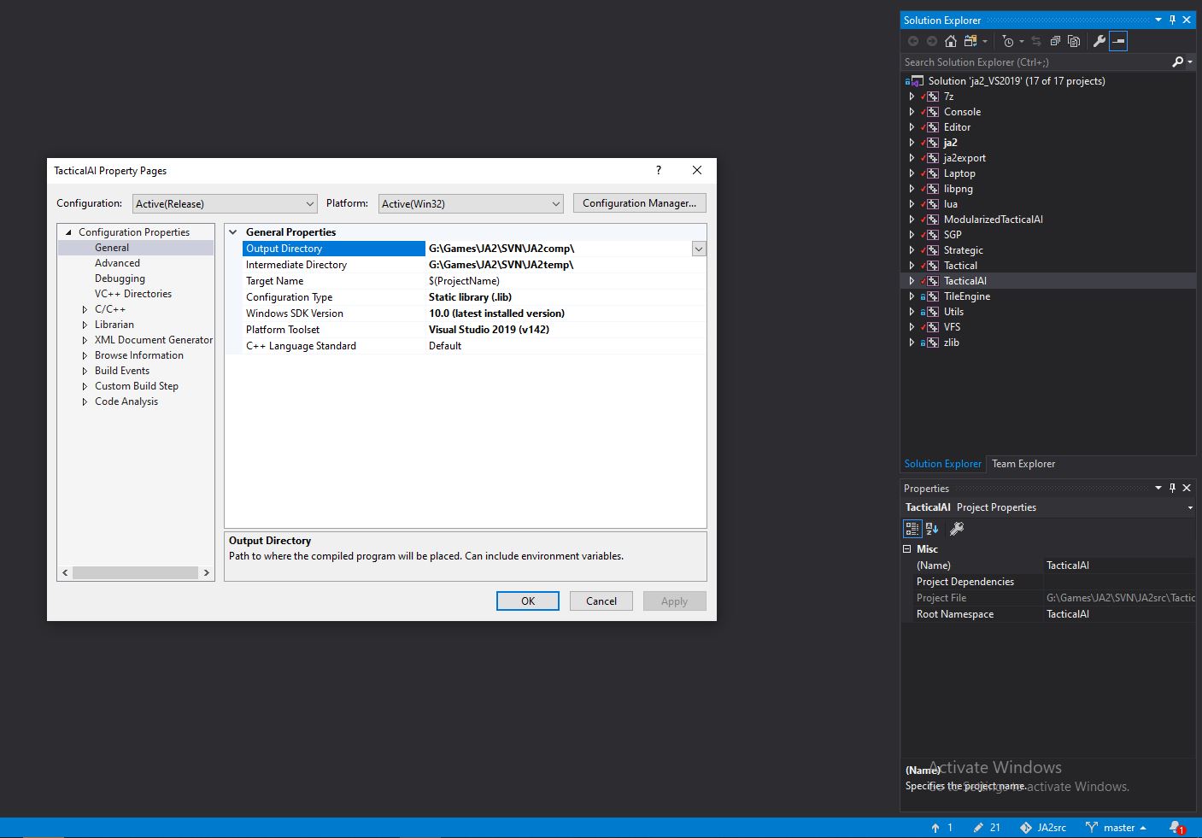Collapse All icon in Solution Explorer toolbar
1202x838 pixels.
pyautogui.click(x=1056, y=41)
